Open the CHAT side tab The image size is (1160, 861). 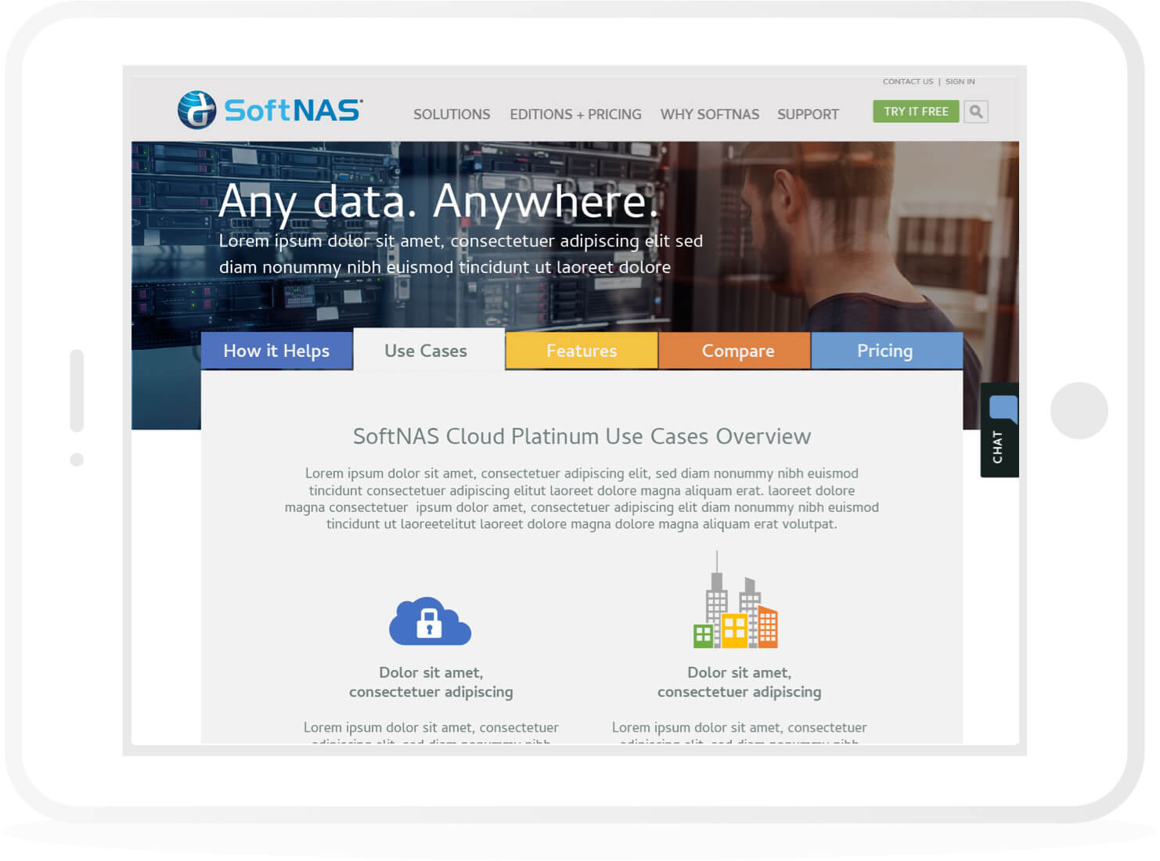pos(1000,430)
